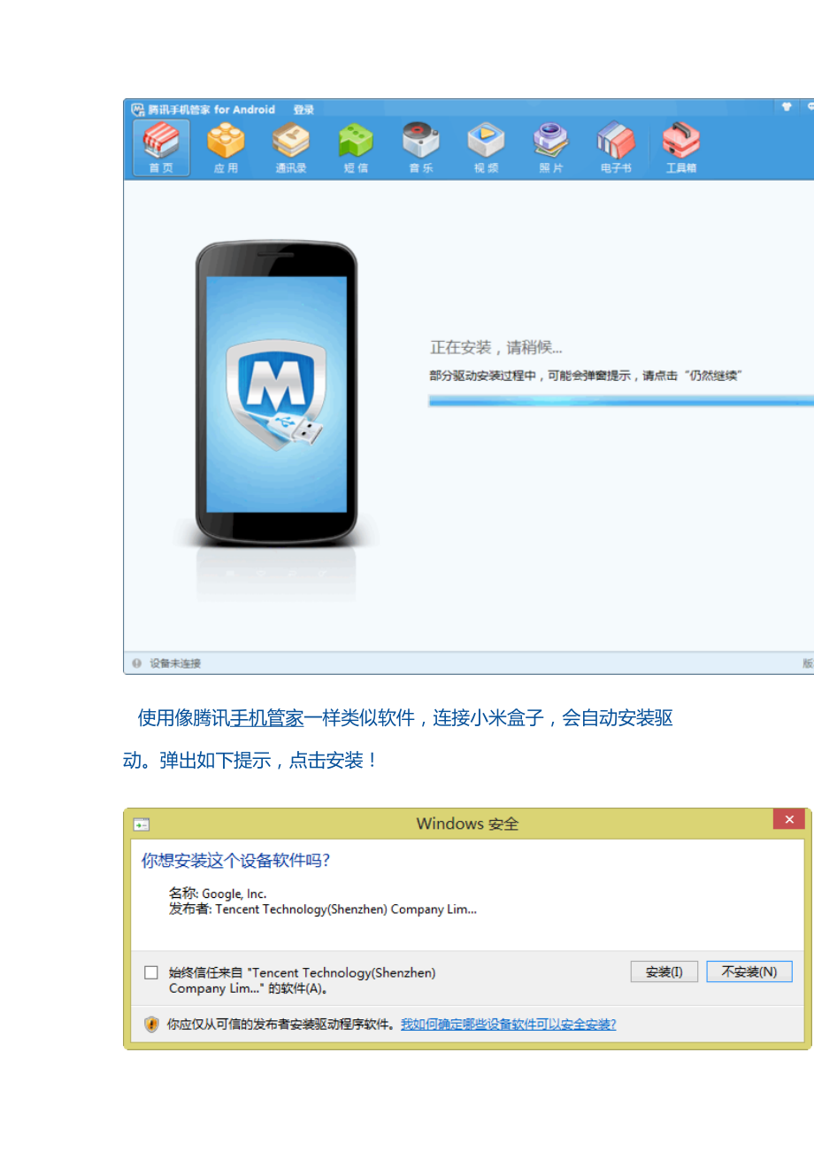Image resolution: width=814 pixels, height=1153 pixels.
Task: Open the 工具箱 toolbox icon
Action: [x=681, y=148]
